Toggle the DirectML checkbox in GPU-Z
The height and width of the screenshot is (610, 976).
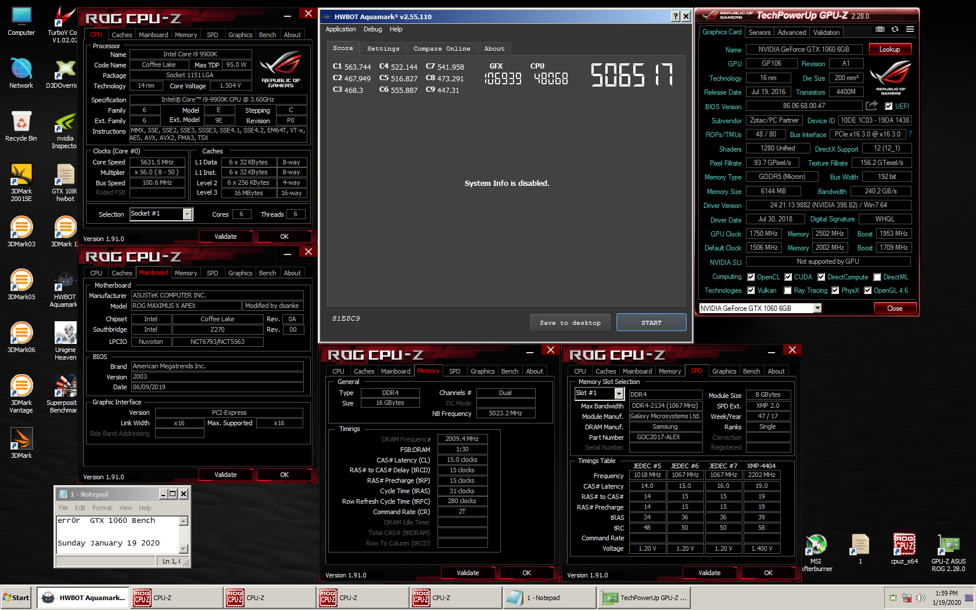click(877, 277)
